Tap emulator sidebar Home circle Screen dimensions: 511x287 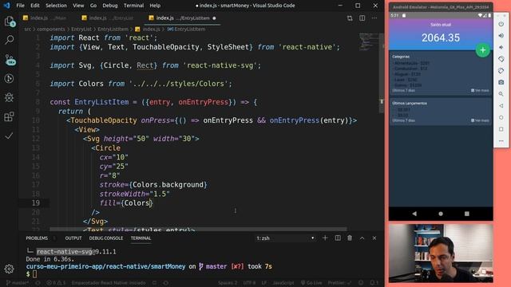501,117
